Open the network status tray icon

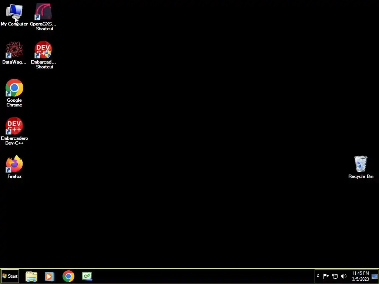[335, 276]
